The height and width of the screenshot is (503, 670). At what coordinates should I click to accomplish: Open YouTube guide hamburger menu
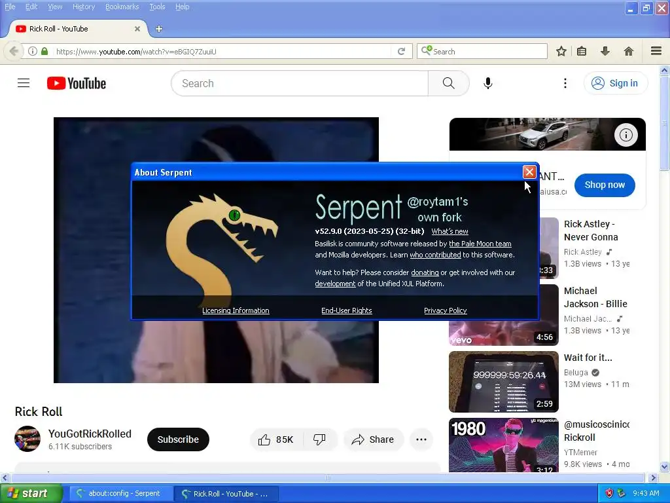(24, 83)
